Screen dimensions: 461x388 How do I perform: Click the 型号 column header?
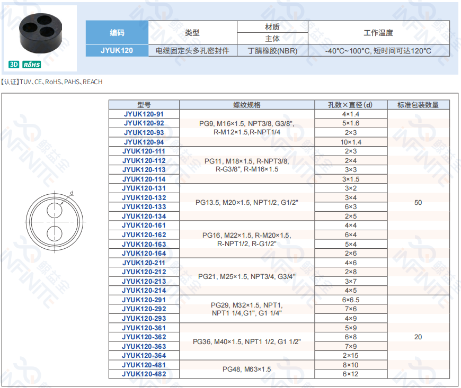pos(144,105)
